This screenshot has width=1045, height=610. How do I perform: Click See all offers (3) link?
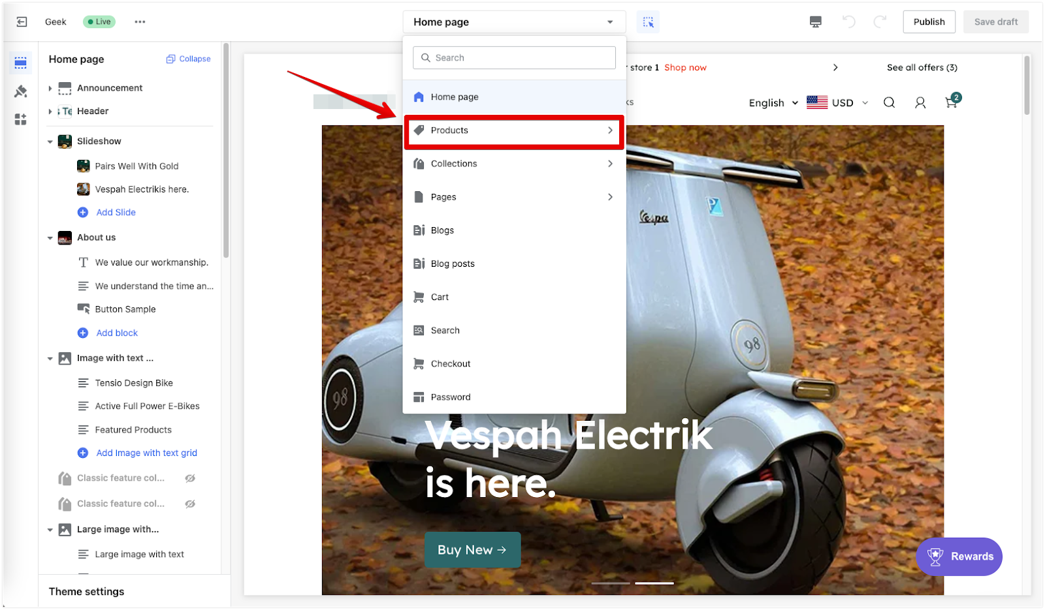(922, 67)
